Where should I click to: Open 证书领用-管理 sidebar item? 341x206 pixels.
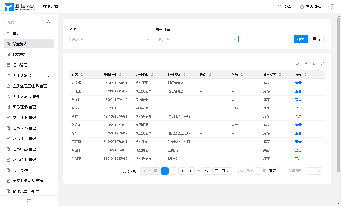pos(29,139)
